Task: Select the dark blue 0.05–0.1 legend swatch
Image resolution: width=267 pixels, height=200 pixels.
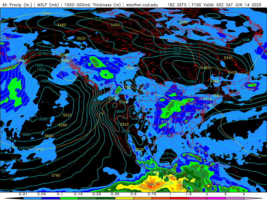Action: (51, 198)
